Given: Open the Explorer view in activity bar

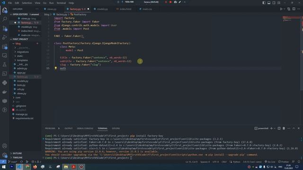Looking at the screenshot, I should [4, 10].
